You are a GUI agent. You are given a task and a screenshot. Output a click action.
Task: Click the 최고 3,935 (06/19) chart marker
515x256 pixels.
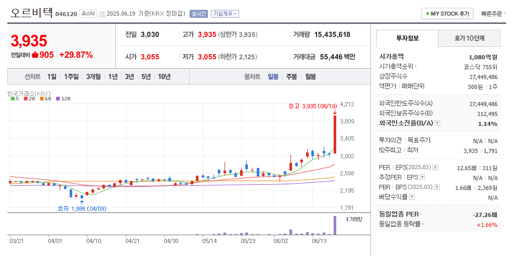tap(313, 106)
